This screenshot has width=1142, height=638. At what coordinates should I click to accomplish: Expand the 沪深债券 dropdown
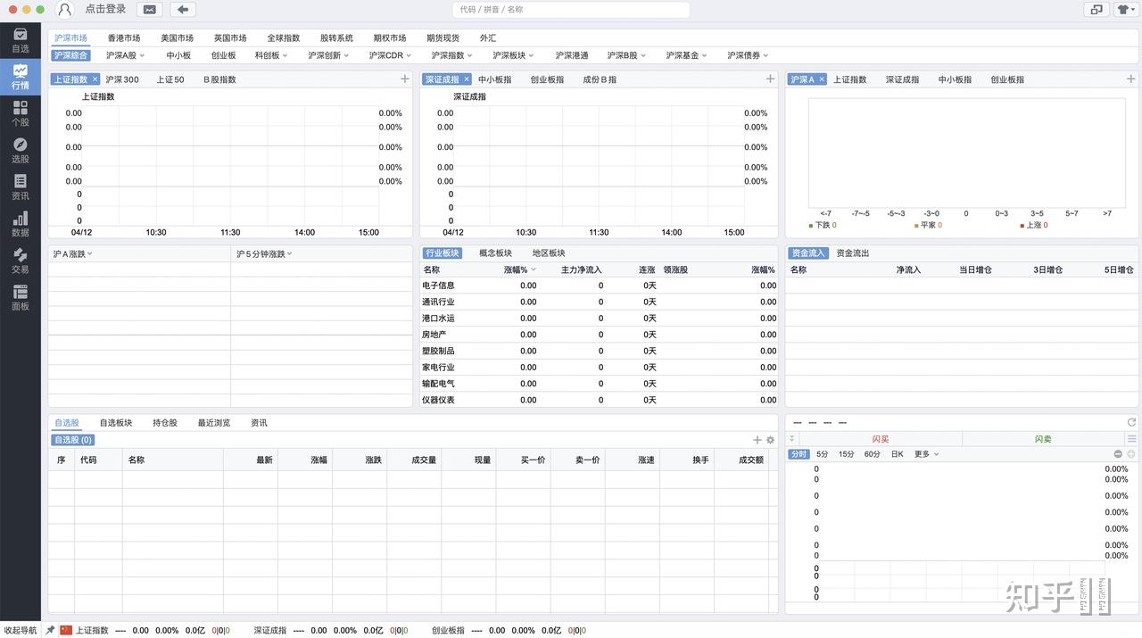click(x=766, y=55)
